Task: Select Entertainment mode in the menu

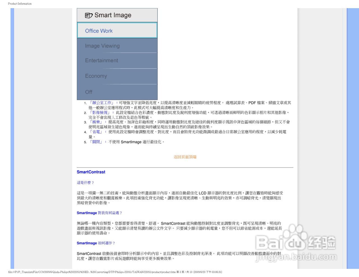Action: [x=101, y=60]
